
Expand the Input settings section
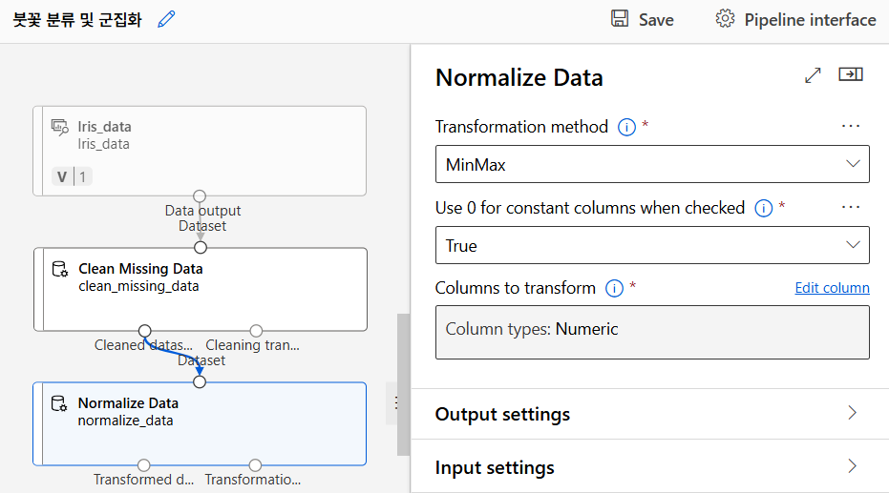click(649, 468)
